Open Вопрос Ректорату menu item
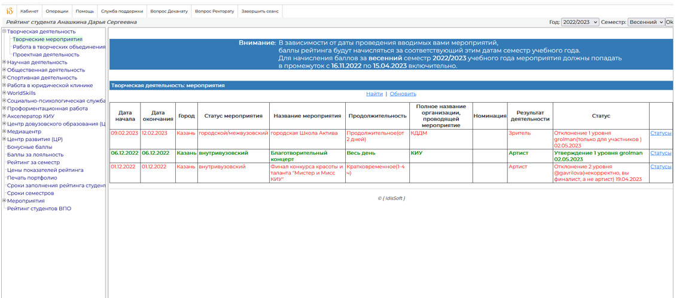676x298 pixels. pos(215,11)
